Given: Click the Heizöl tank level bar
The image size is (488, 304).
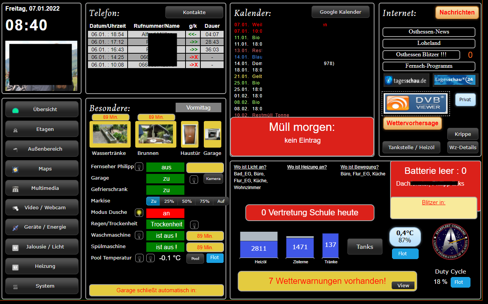Looking at the screenshot, I should (259, 245).
